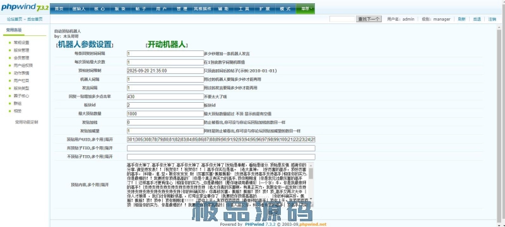505x227 pixels.
Task: Open 版块管理 in the sidebar
Action: (21, 50)
